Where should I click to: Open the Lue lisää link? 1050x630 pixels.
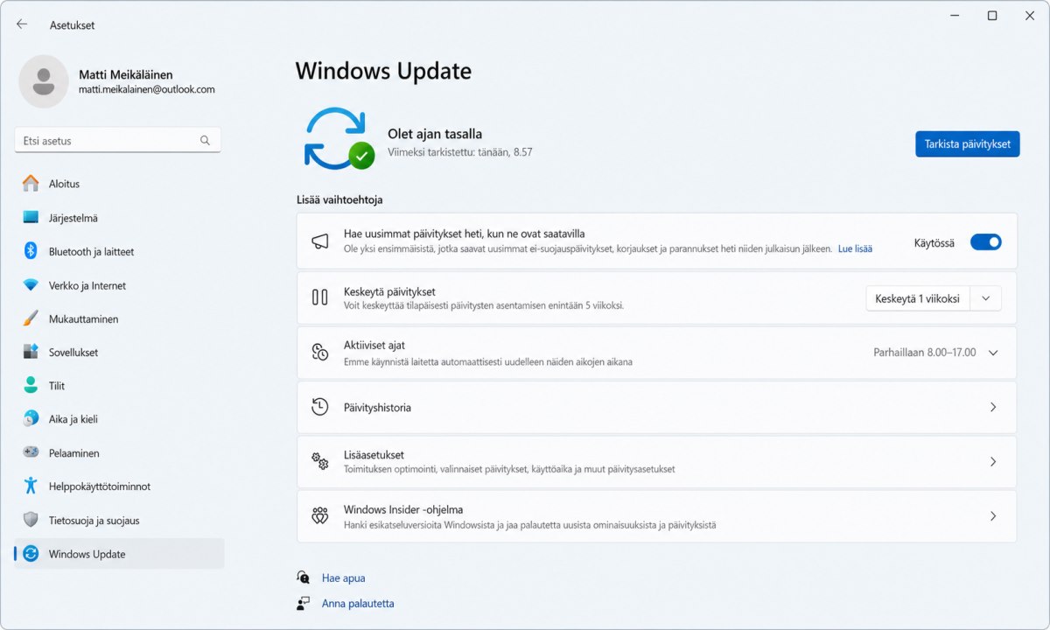[855, 248]
